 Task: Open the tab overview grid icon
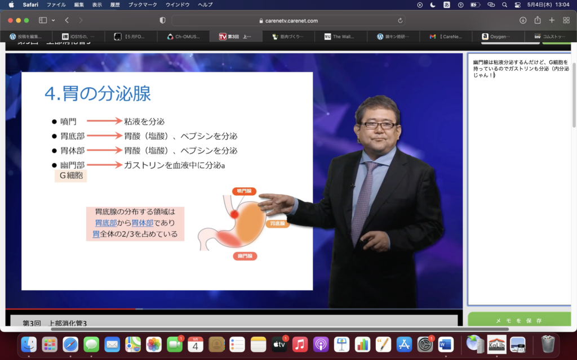[566, 20]
